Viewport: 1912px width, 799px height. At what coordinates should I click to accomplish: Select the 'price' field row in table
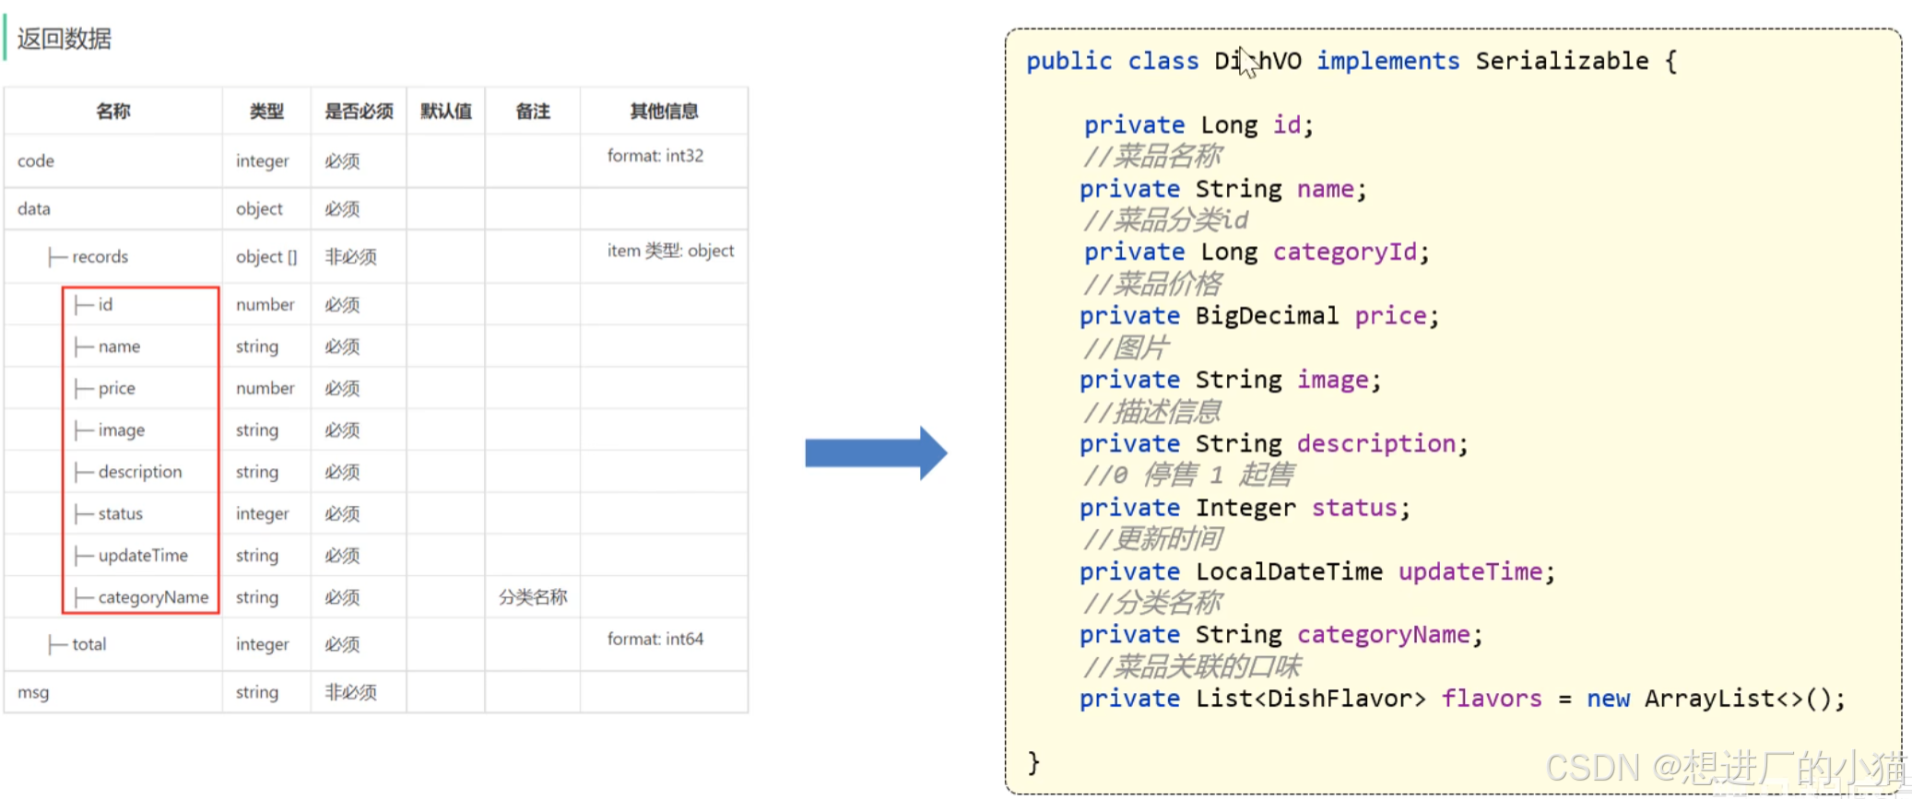105,388
